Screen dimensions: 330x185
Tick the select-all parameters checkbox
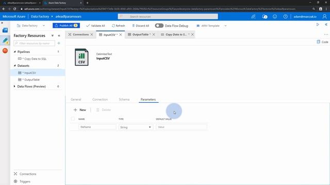[73, 119]
